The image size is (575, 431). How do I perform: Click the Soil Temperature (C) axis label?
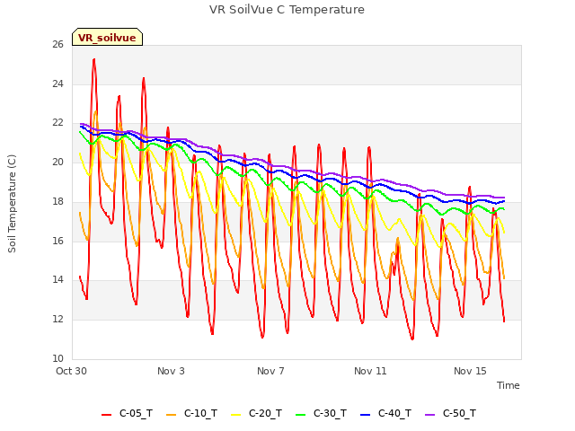click(12, 204)
